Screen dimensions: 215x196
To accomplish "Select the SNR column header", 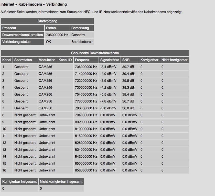I will pos(126,60).
